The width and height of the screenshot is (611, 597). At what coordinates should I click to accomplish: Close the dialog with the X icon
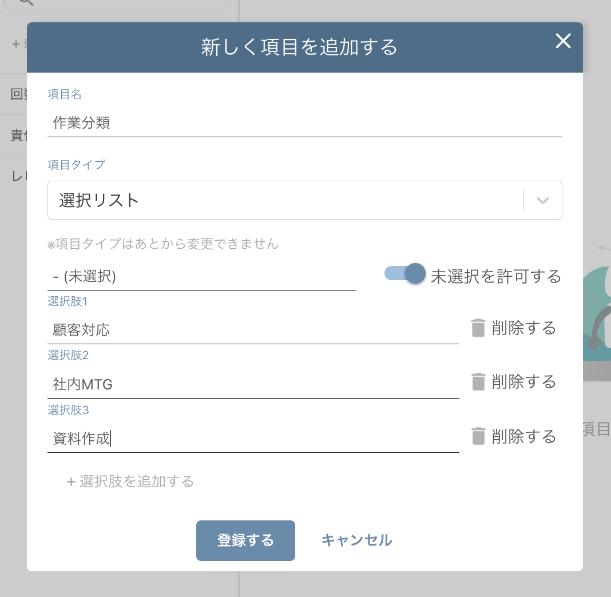point(563,41)
